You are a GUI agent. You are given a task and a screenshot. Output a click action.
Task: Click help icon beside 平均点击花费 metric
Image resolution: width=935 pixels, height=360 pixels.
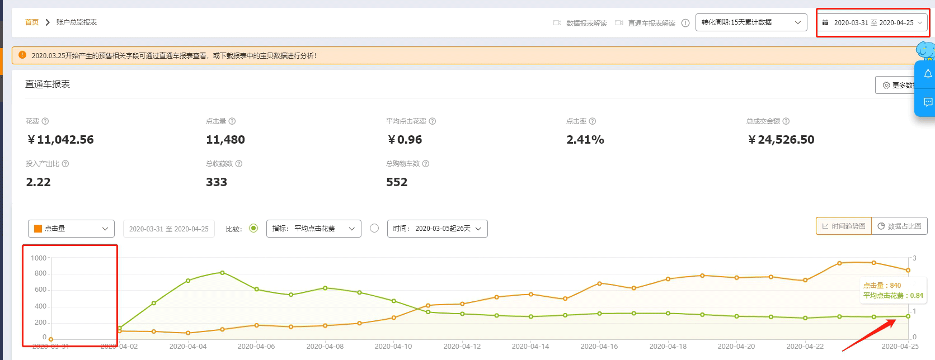433,121
